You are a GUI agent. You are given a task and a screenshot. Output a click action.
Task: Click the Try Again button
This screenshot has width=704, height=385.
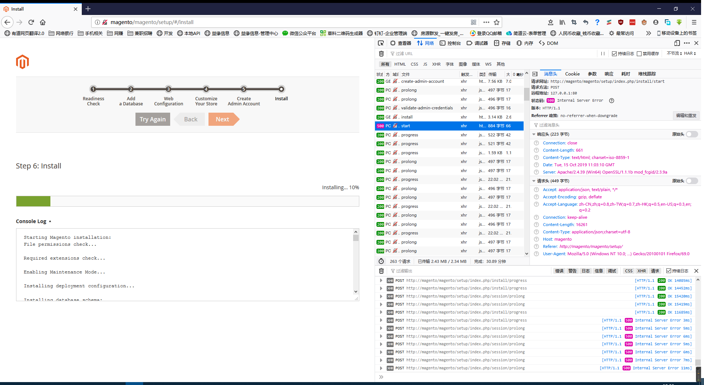point(153,119)
